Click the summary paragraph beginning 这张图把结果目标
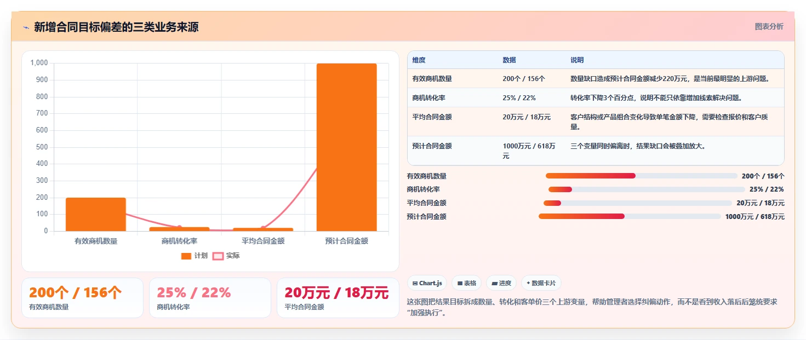 (592, 308)
